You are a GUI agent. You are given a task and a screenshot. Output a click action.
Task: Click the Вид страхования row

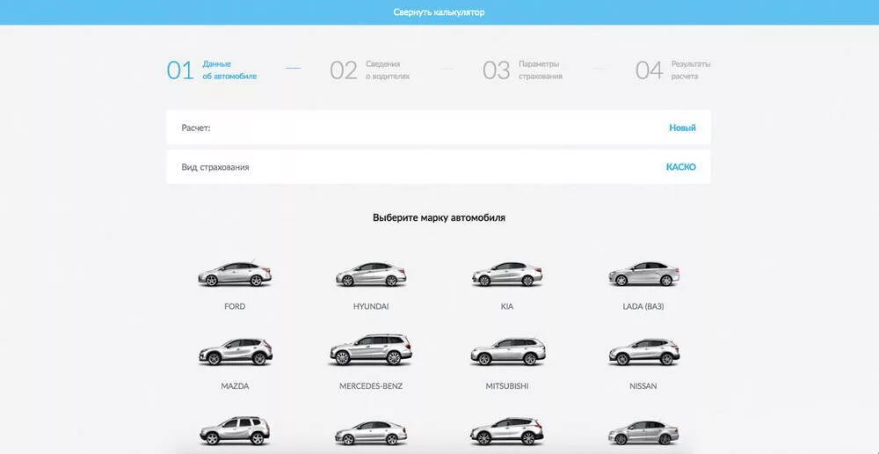(x=439, y=166)
